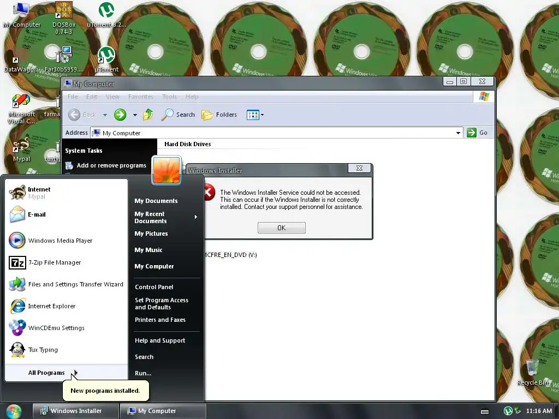The image size is (559, 419).
Task: Open Files and Settings Transfer Wizard
Action: [x=66, y=284]
